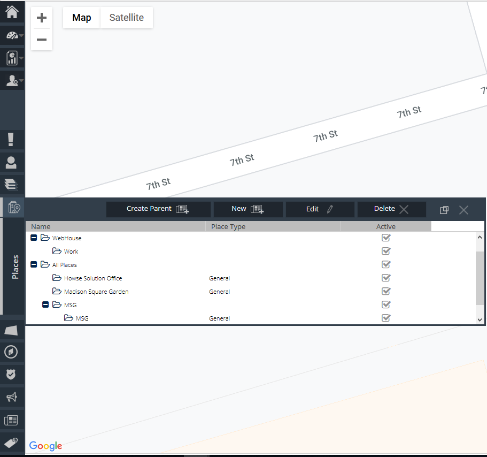The image size is (487, 457).
Task: Toggle Active checkbox for Madison Square Garden
Action: point(386,291)
